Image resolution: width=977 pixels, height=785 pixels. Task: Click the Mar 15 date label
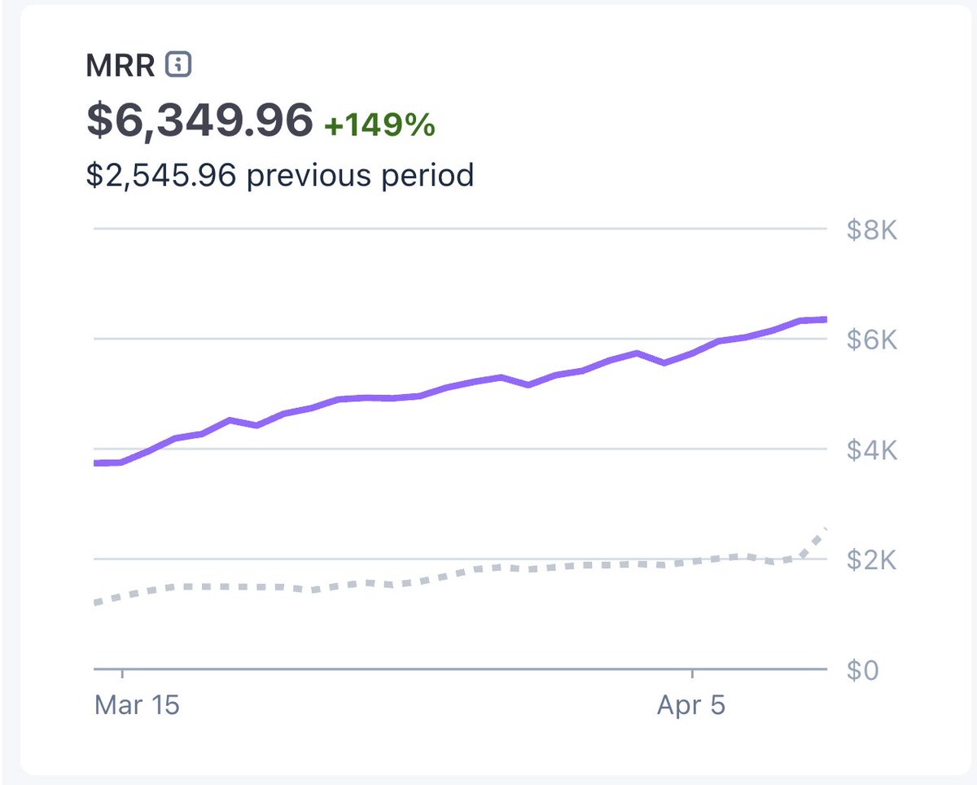click(137, 704)
